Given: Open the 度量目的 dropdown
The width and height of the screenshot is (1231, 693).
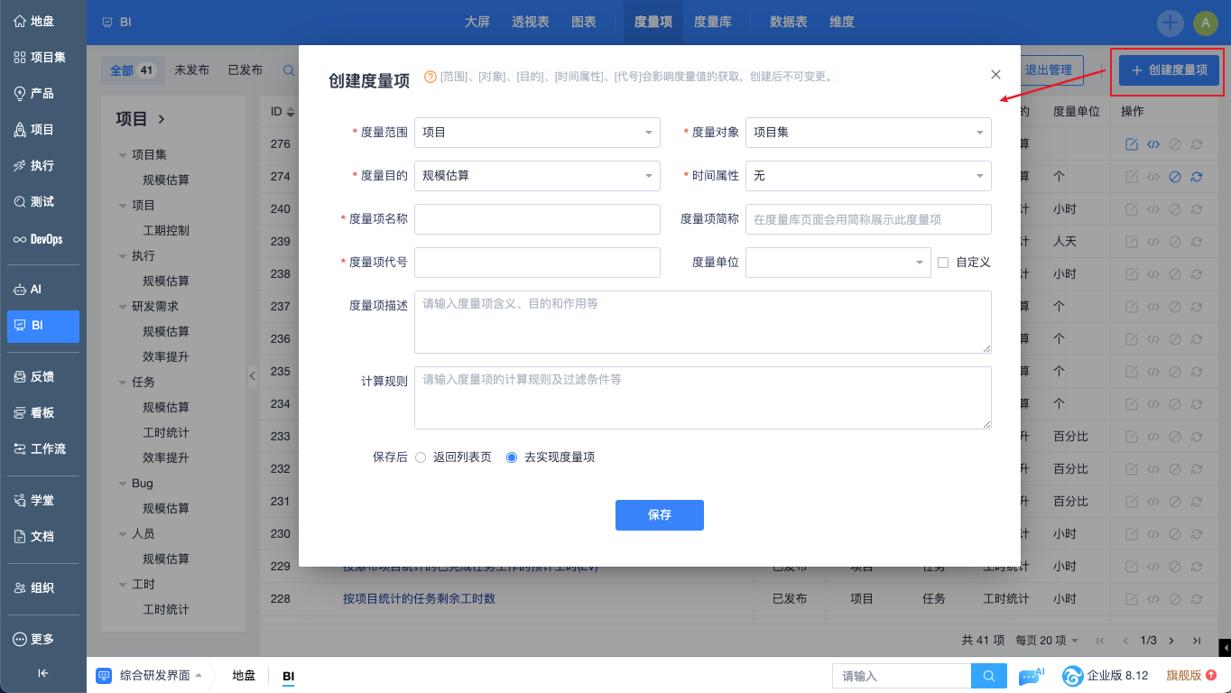Looking at the screenshot, I should click(x=537, y=176).
